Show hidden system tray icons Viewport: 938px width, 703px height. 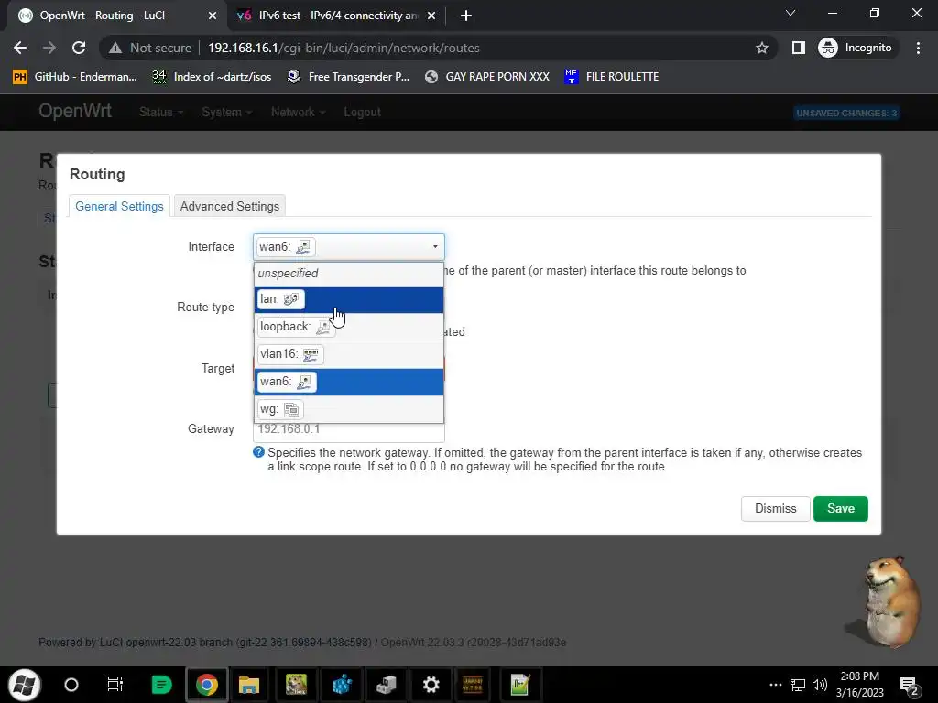click(775, 685)
